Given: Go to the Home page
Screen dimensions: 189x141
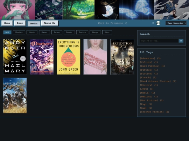Looking at the screenshot, I should (x=7, y=23).
